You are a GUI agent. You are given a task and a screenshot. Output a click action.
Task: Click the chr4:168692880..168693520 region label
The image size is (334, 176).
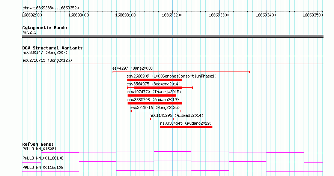pyautogui.click(x=51, y=8)
